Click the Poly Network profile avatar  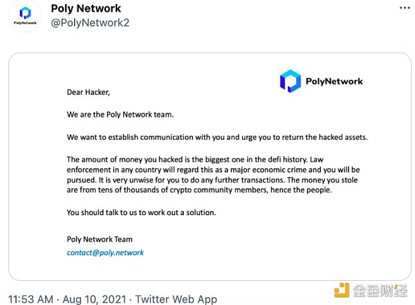pos(26,17)
